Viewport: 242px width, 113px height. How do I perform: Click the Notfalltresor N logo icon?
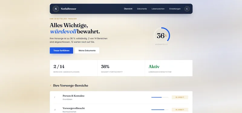pos(56,9)
